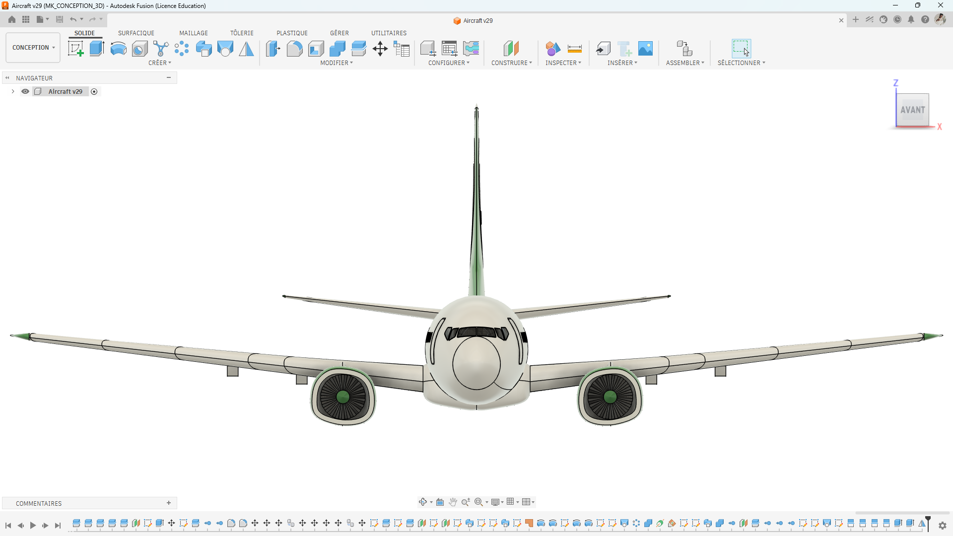Expand the Aircraft v29 browser node
The height and width of the screenshot is (536, 953).
pos(13,91)
